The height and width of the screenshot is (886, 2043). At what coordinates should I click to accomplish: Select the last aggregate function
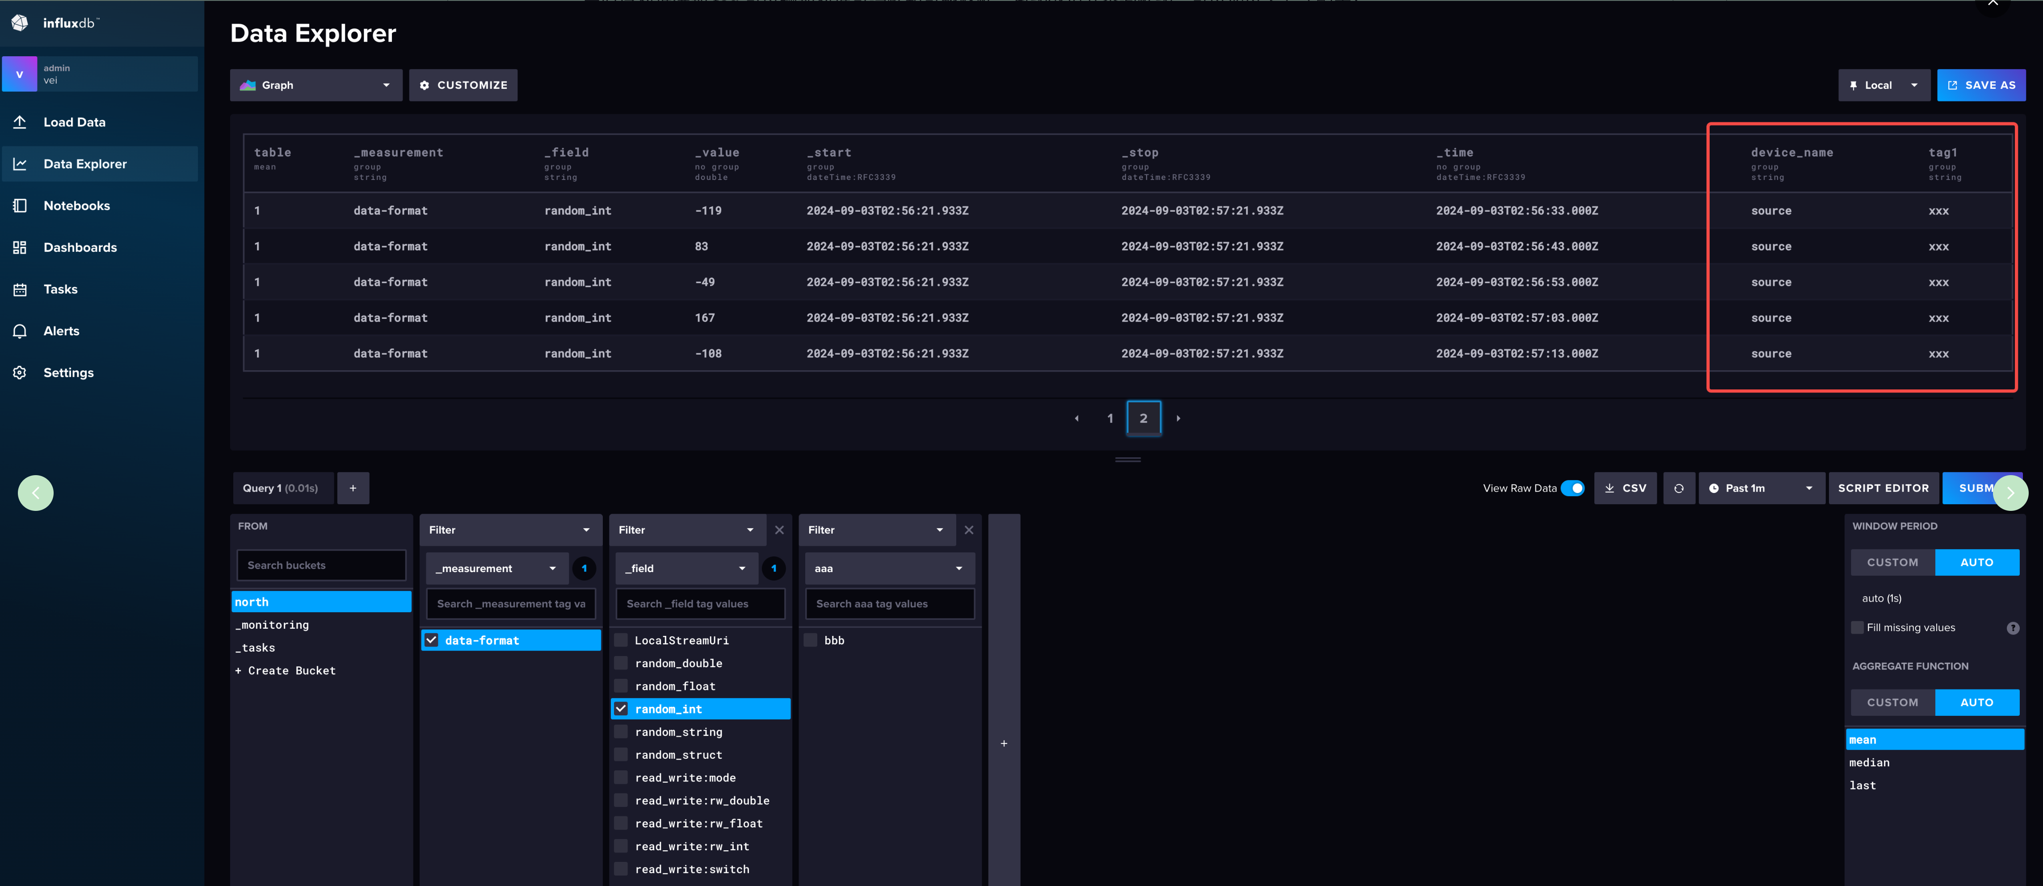click(1935, 786)
